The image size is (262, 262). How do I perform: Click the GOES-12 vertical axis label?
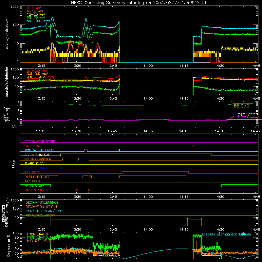point(6,115)
